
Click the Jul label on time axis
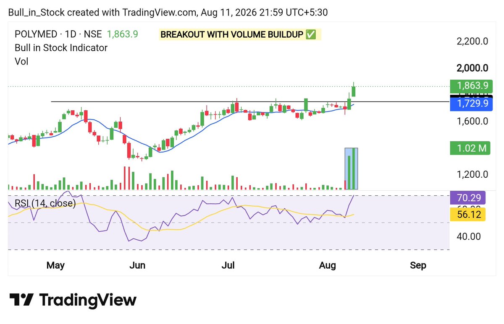pos(228,265)
